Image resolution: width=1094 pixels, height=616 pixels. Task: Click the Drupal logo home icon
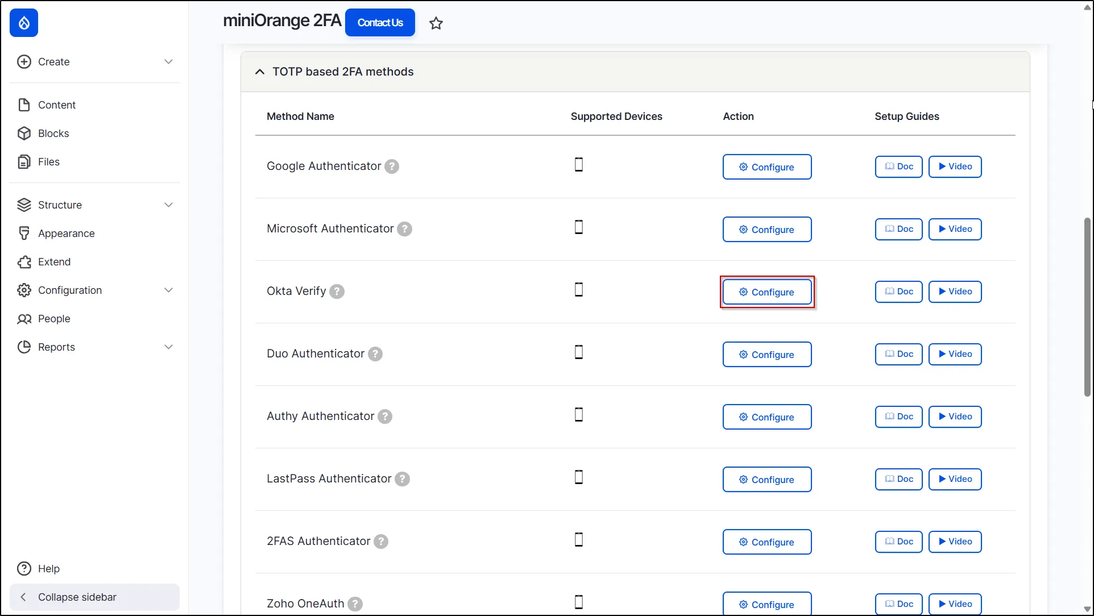[24, 23]
